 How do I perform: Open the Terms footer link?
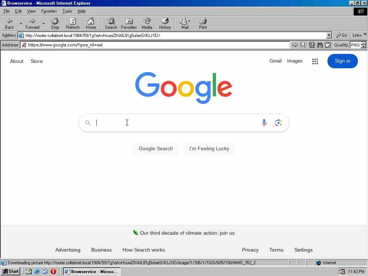pos(276,250)
